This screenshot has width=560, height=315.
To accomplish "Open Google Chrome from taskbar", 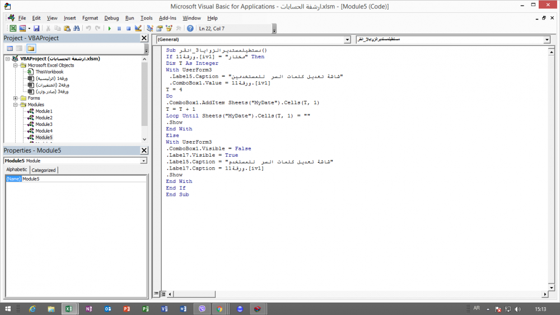I will coord(220,309).
